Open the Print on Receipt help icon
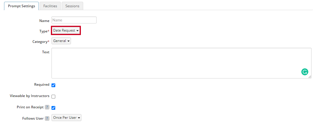Viewport: 315px width, 126px height. [x=47, y=107]
